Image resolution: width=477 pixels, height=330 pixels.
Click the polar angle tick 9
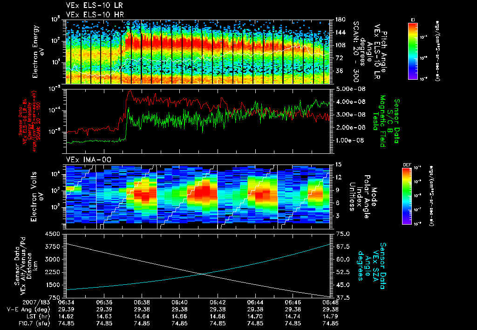point(337,190)
